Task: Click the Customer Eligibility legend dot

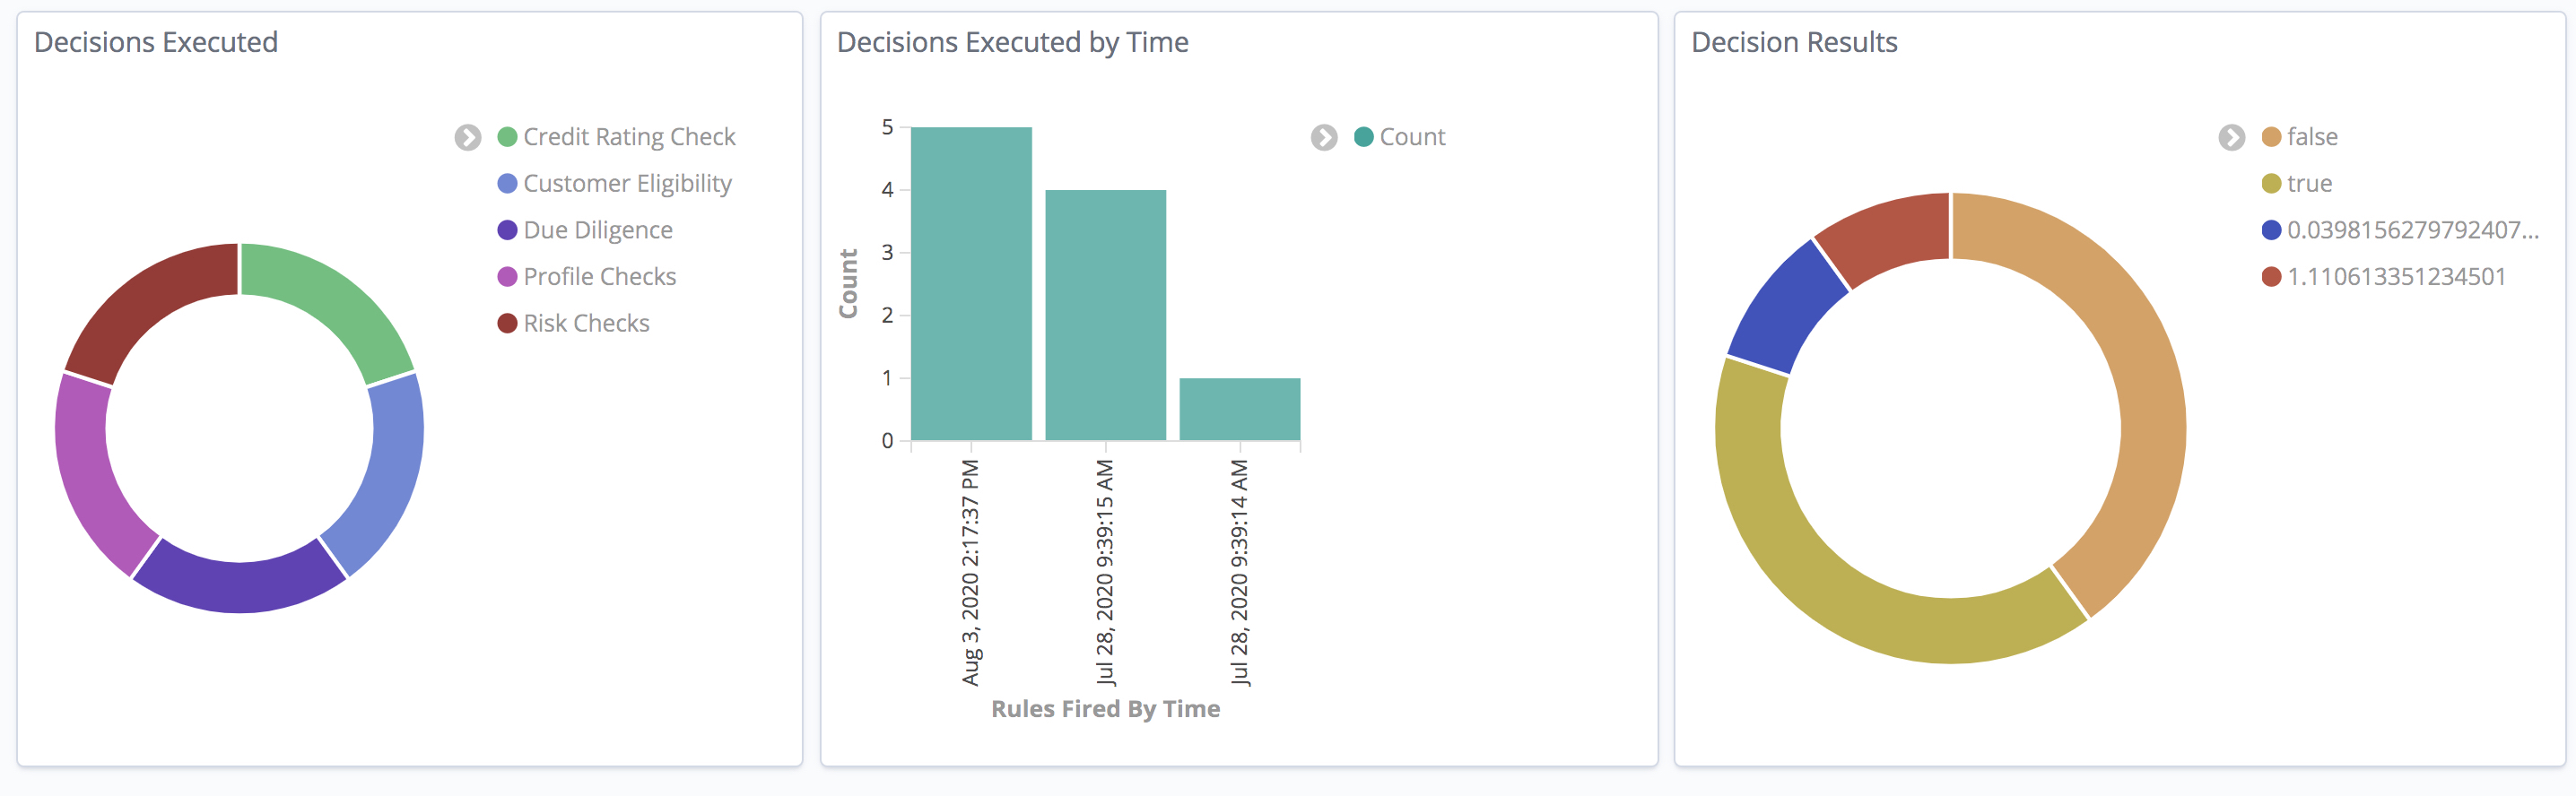Action: tap(507, 184)
